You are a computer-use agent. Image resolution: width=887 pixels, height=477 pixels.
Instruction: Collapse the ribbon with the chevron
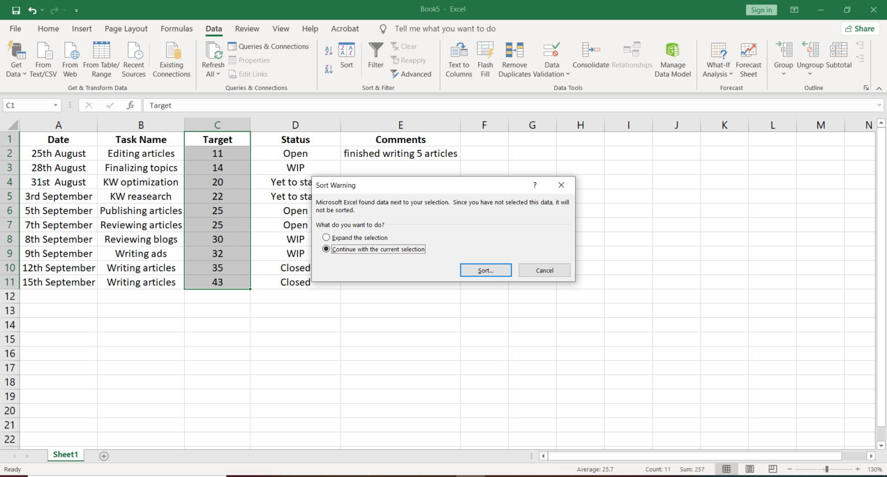[878, 88]
